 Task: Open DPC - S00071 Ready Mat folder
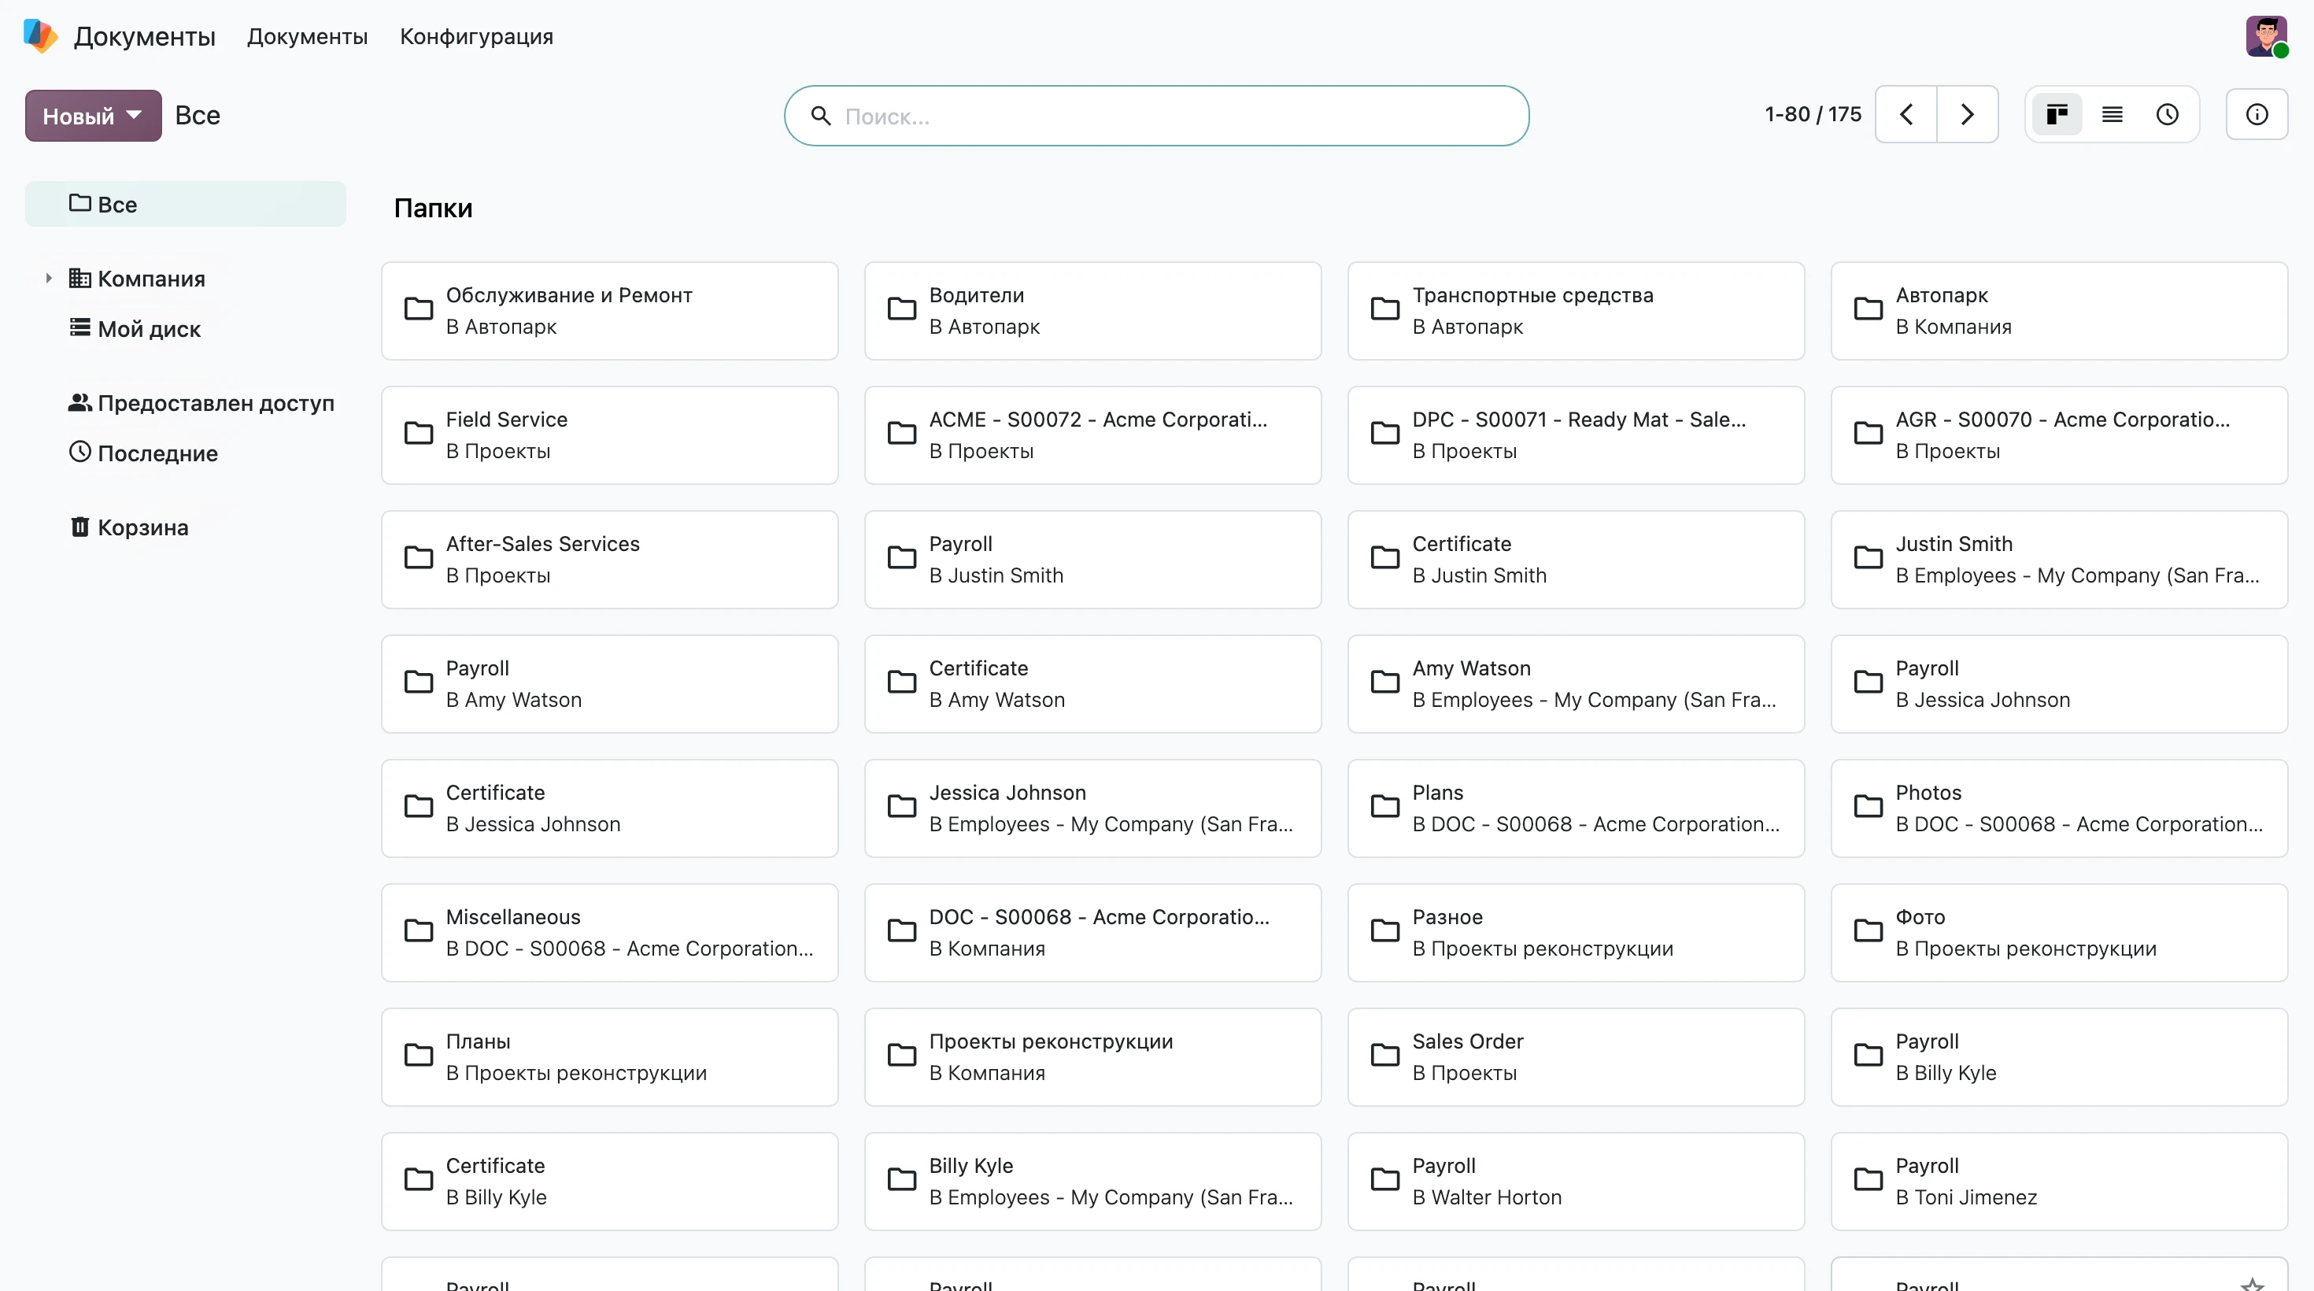tap(1576, 436)
